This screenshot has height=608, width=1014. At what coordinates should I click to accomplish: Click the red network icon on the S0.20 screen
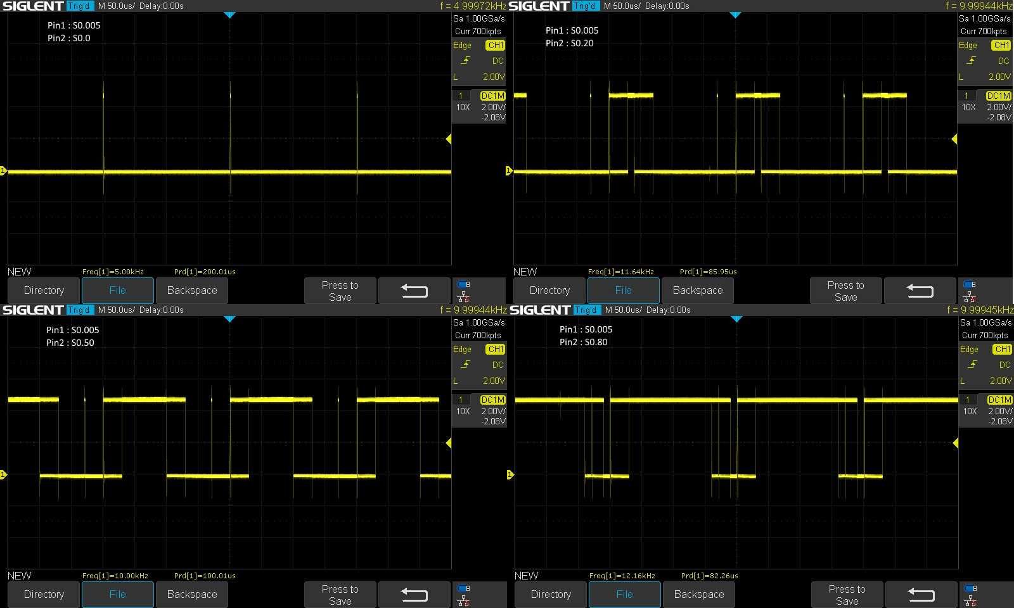[x=969, y=297]
